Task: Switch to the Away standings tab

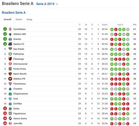Action: click(29, 19)
